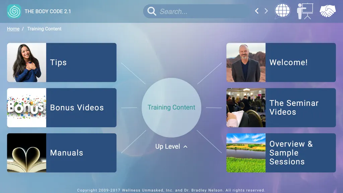343x193 pixels.
Task: Open the presenter training icon
Action: [x=305, y=11]
